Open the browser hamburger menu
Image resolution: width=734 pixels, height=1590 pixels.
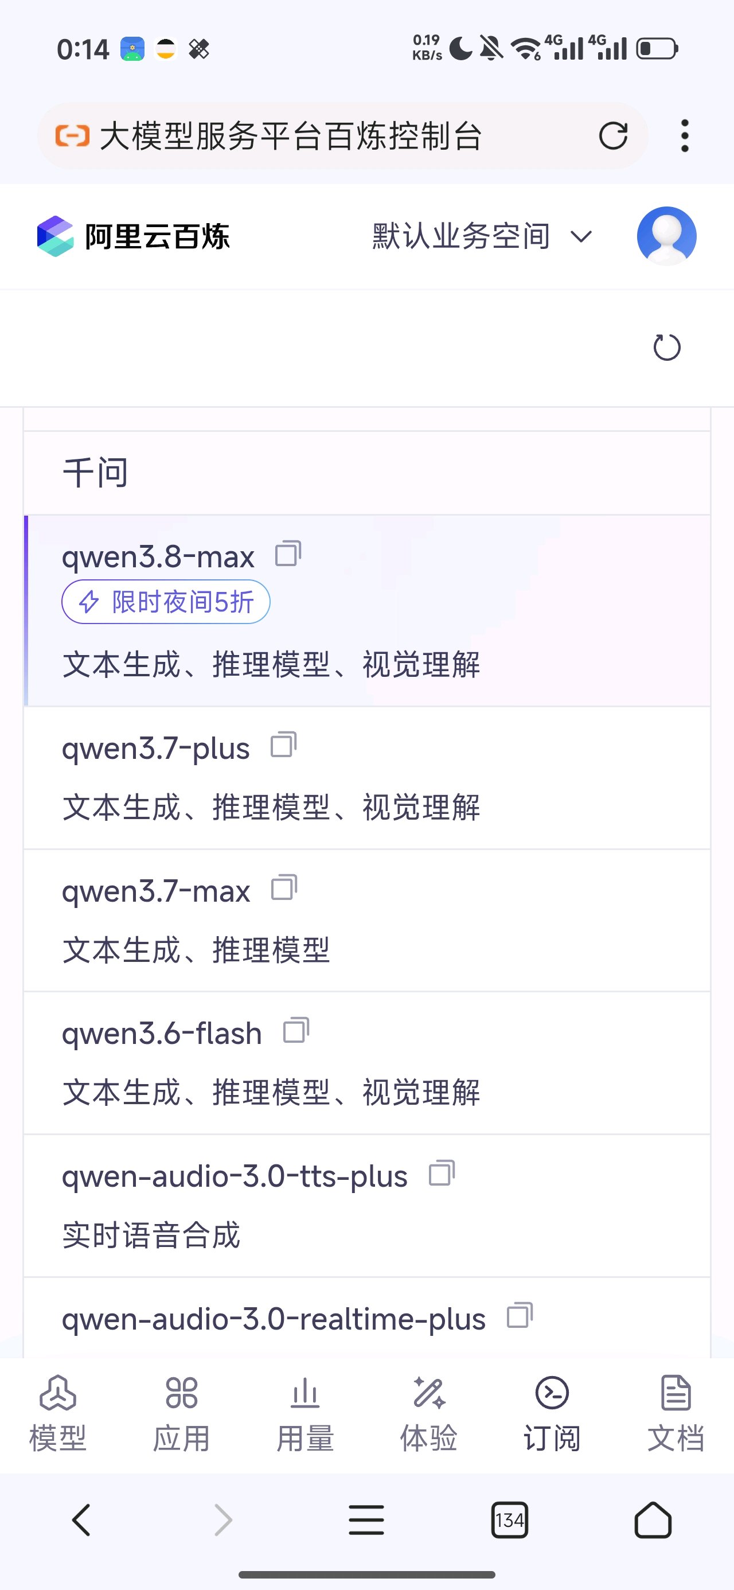point(366,1519)
